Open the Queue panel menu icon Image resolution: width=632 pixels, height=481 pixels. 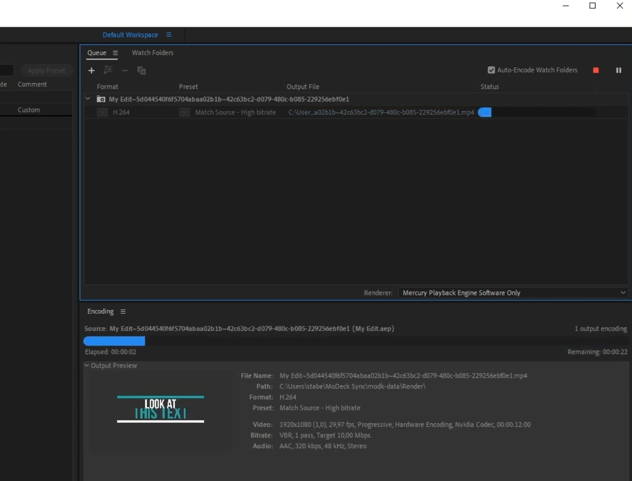point(115,53)
